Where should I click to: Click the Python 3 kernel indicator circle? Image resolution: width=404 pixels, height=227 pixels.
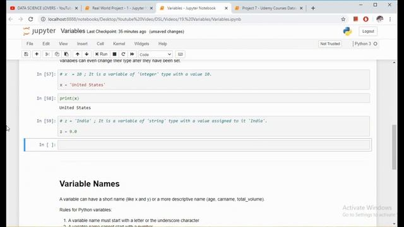pyautogui.click(x=376, y=44)
